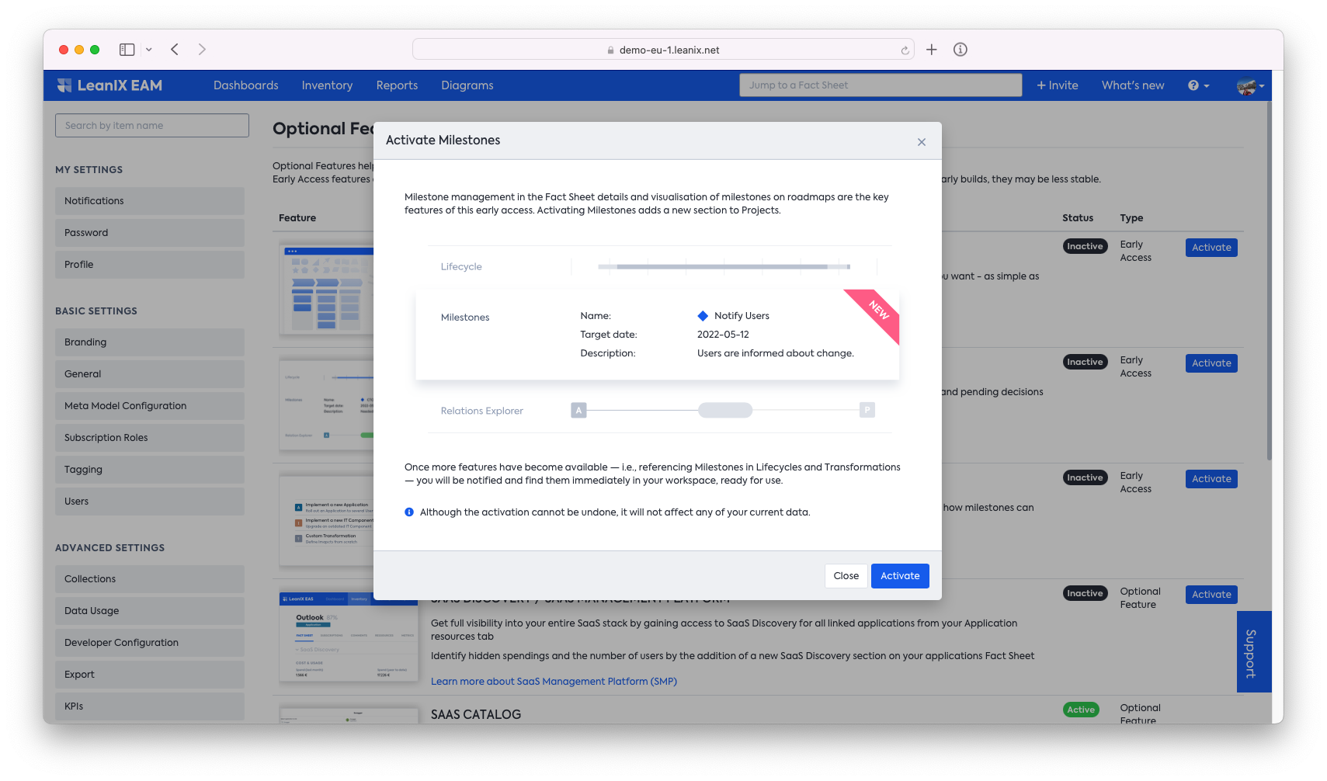Screen dimensions: 1327x781
Task: Activate the first Early Access feature row
Action: (x=1211, y=248)
